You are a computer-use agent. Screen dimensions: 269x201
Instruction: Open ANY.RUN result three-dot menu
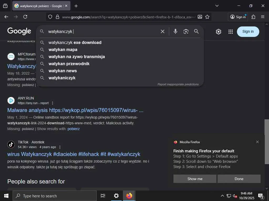tap(53, 103)
